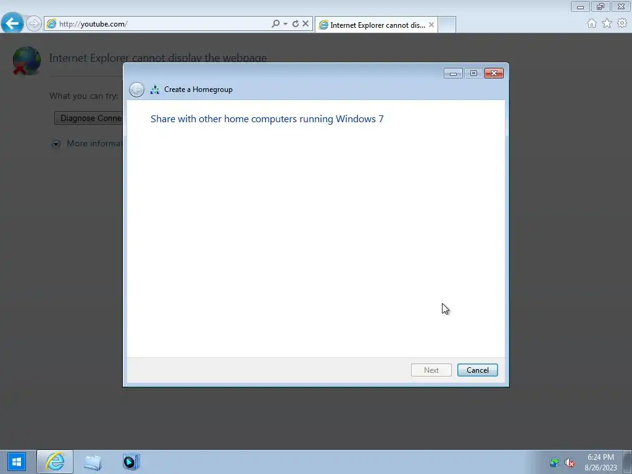This screenshot has width=632, height=474.
Task: Open the Windows Start button
Action: click(16, 462)
